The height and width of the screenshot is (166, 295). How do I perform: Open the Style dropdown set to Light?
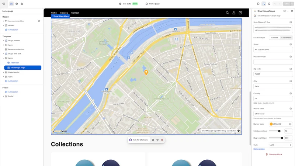pyautogui.click(x=281, y=145)
